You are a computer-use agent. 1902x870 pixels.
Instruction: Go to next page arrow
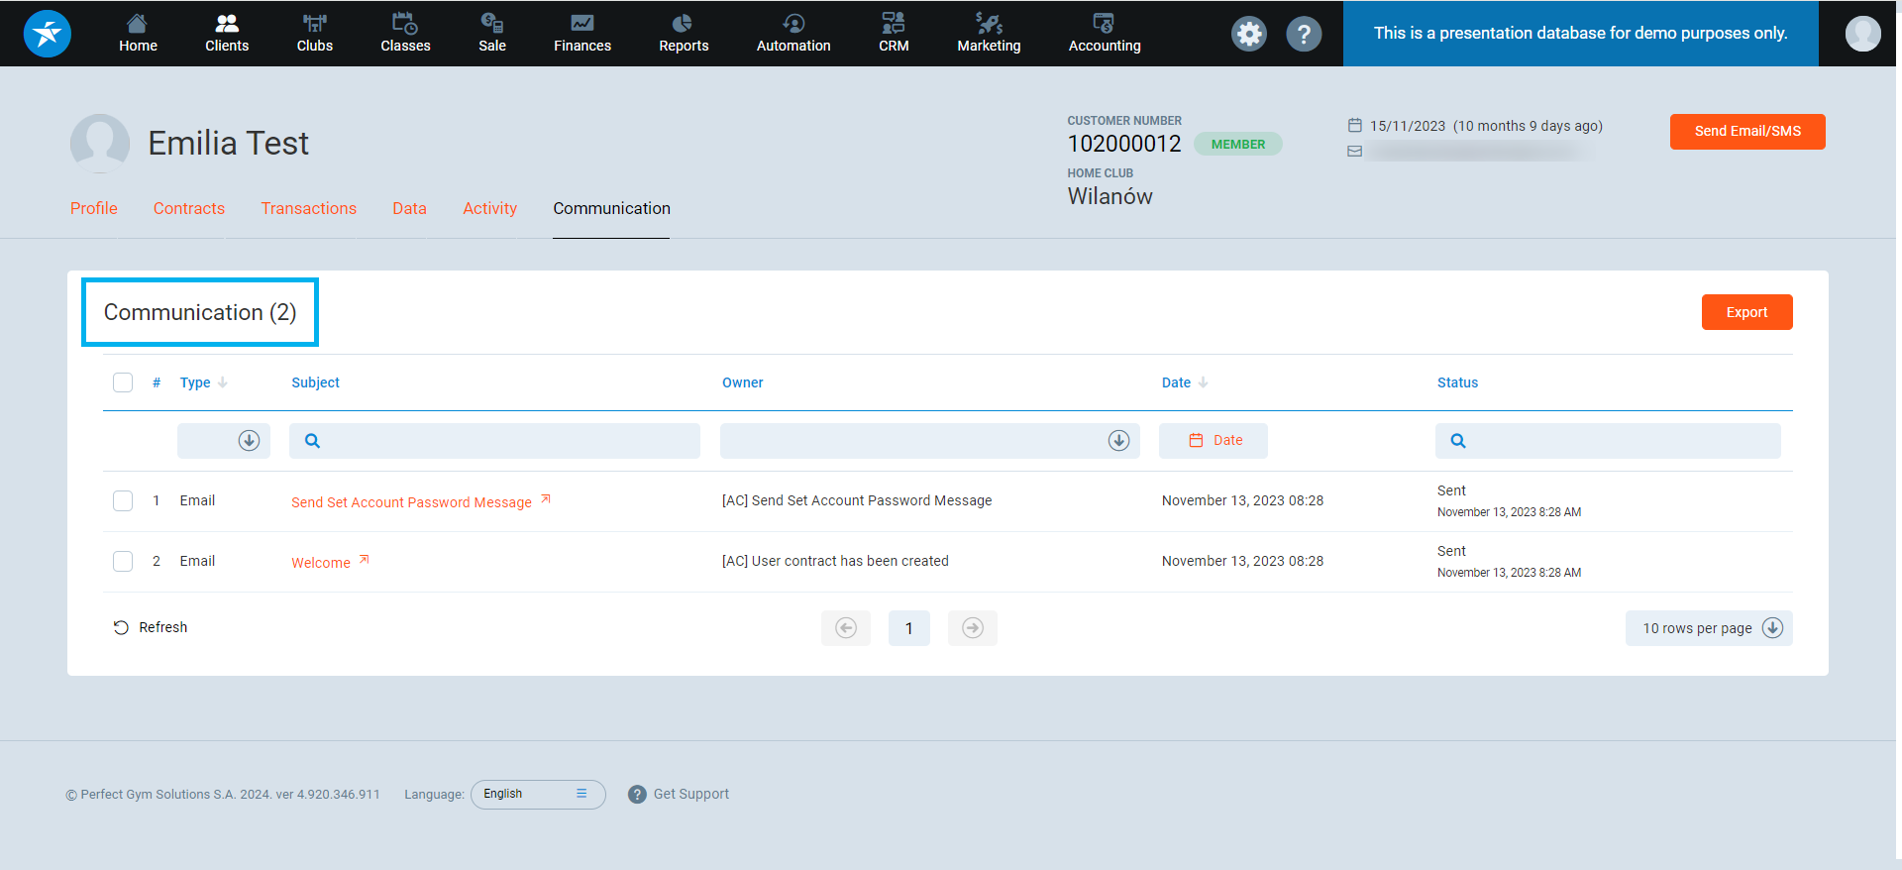pos(972,628)
